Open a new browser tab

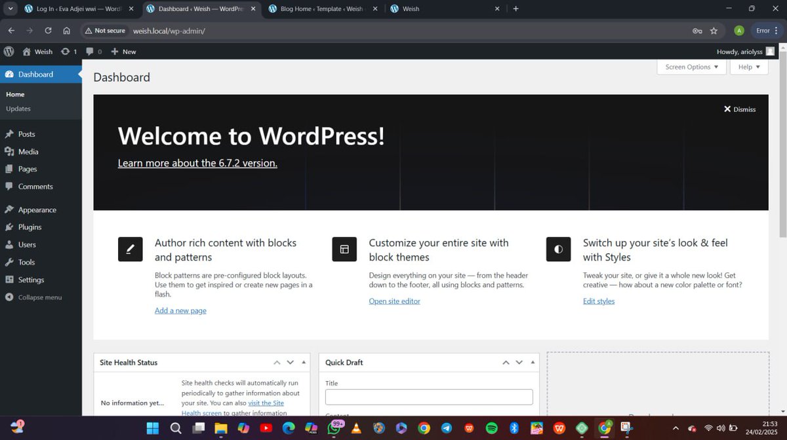[x=515, y=9]
